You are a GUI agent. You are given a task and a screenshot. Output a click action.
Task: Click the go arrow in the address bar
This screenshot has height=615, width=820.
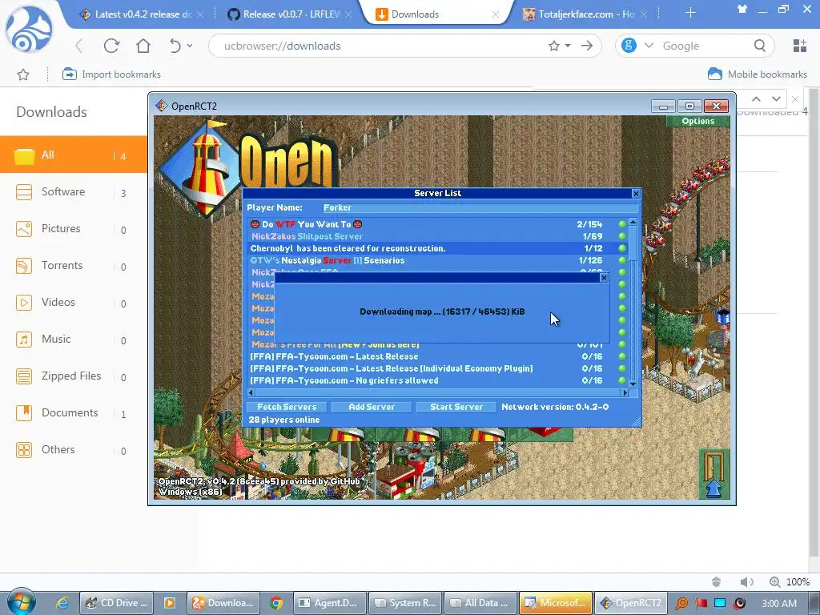(587, 46)
